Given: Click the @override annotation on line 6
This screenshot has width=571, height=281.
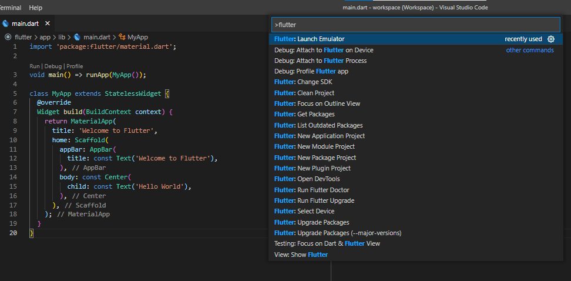Looking at the screenshot, I should pos(54,103).
